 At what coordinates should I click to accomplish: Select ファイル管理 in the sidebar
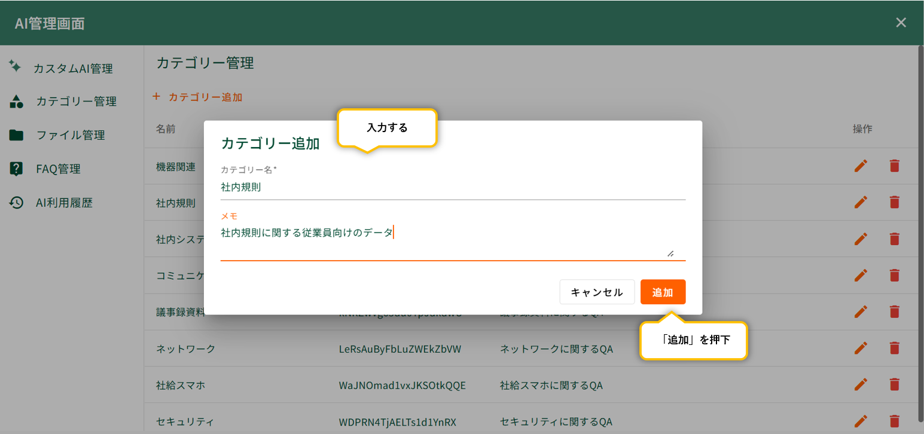[x=70, y=135]
